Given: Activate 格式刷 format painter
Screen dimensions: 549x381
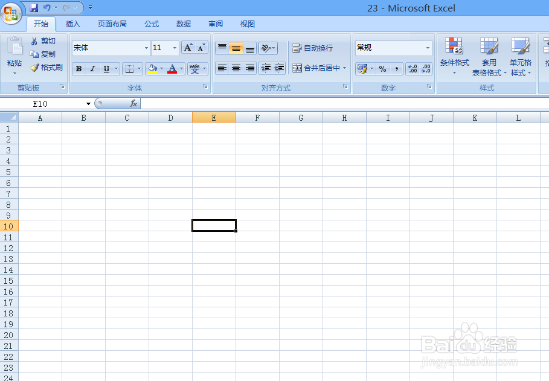Looking at the screenshot, I should 47,67.
